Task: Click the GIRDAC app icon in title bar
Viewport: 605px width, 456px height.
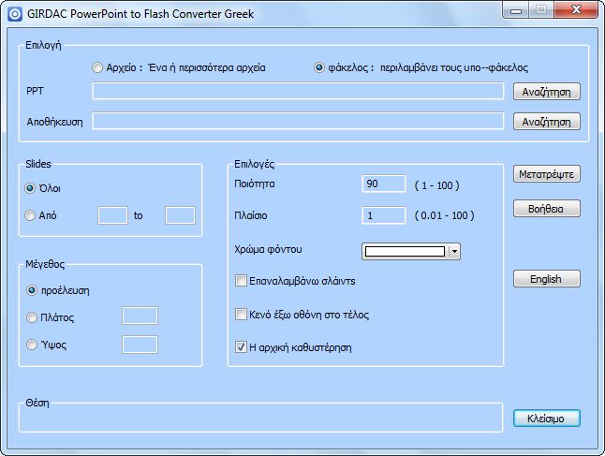Action: tap(15, 14)
